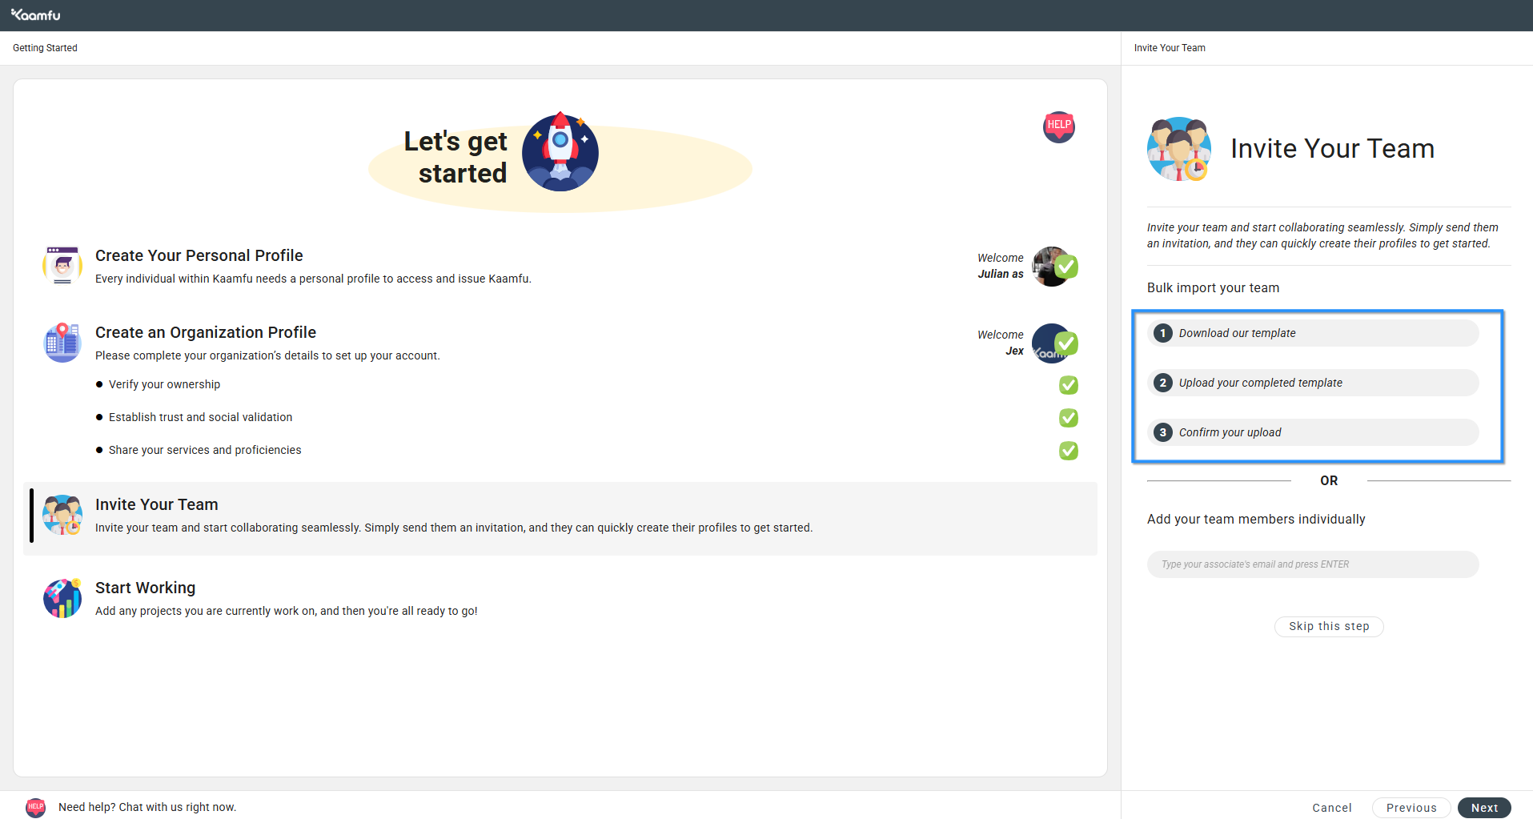Open the red HELP badge icon

point(1058,126)
